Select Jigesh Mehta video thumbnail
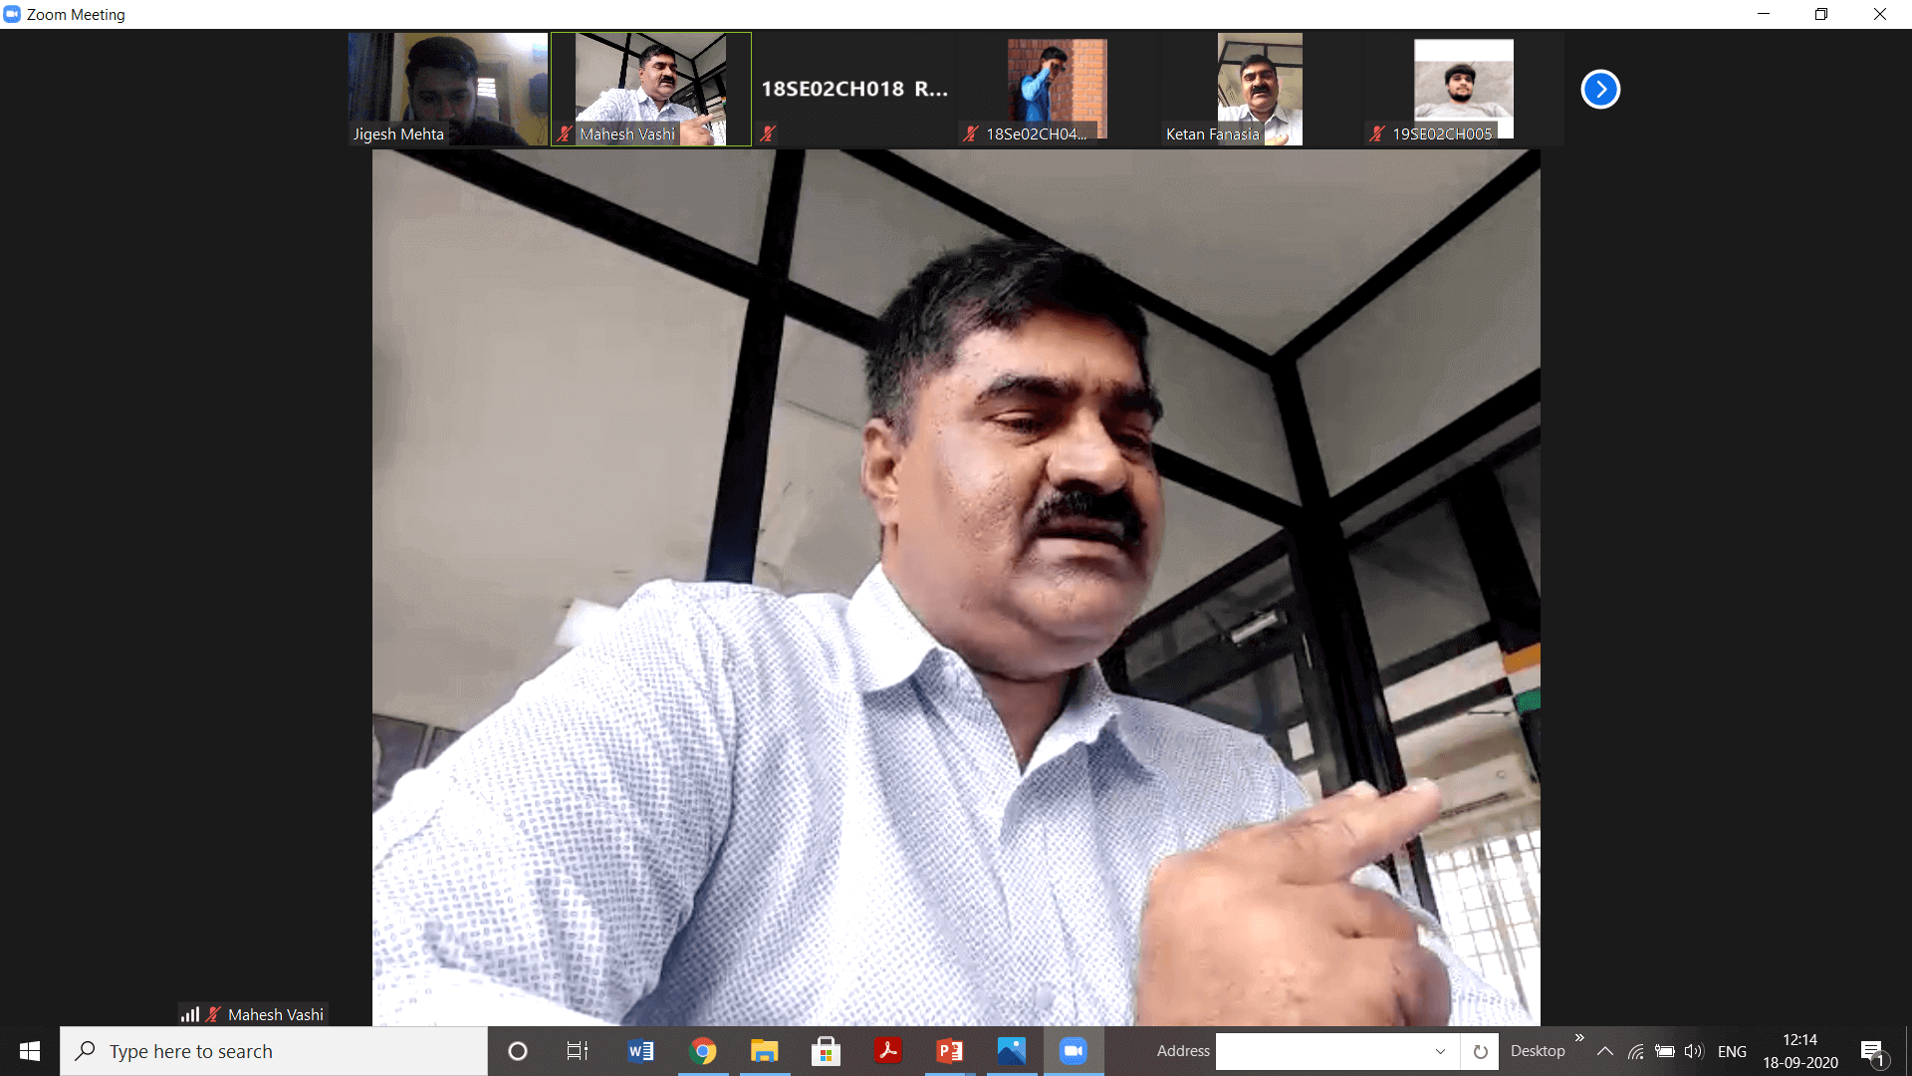Image resolution: width=1912 pixels, height=1076 pixels. click(448, 89)
